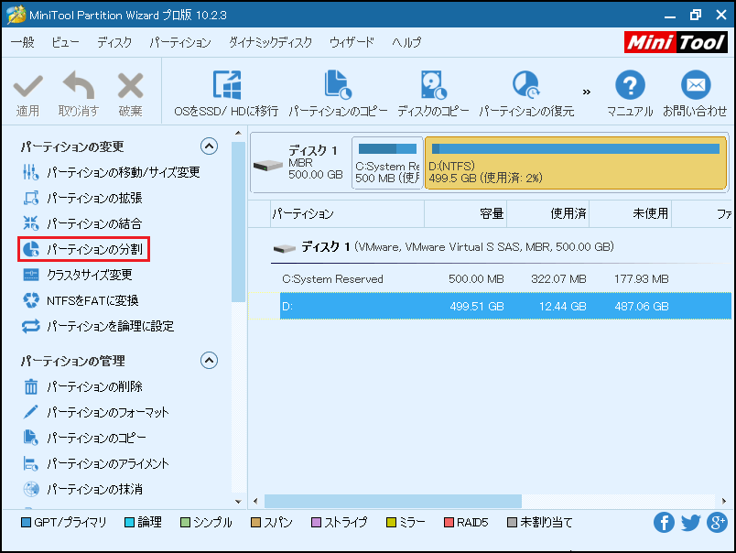Viewport: 736px width, 553px height.
Task: Show more toolbar items via » chevron
Action: (x=586, y=92)
